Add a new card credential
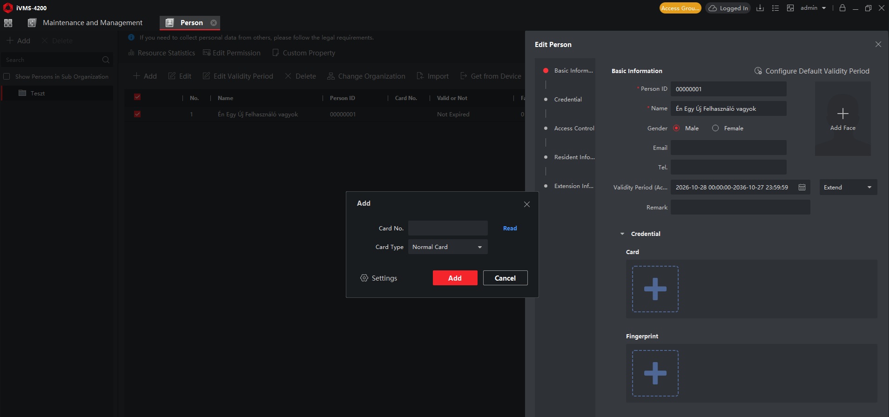Image resolution: width=889 pixels, height=417 pixels. 655,289
